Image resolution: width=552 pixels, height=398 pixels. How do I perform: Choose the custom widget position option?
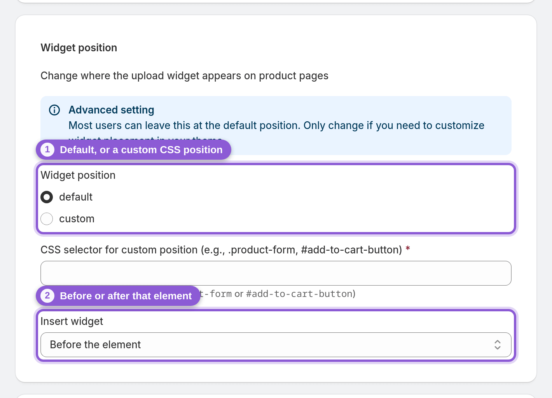(47, 219)
